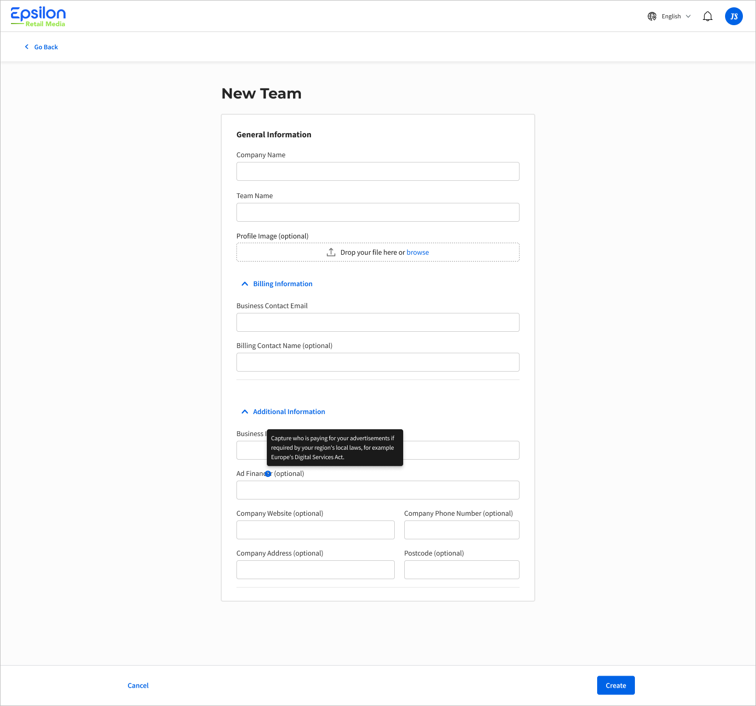Open the JS user avatar menu
Viewport: 756px width, 706px height.
[x=734, y=16]
